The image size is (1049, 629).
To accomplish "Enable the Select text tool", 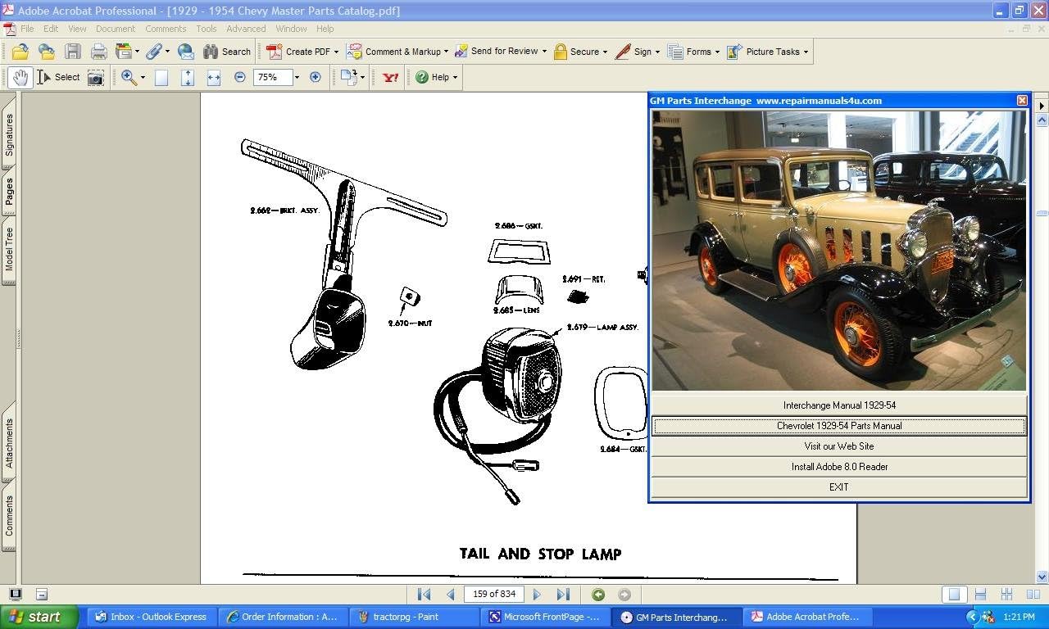I will pos(58,77).
